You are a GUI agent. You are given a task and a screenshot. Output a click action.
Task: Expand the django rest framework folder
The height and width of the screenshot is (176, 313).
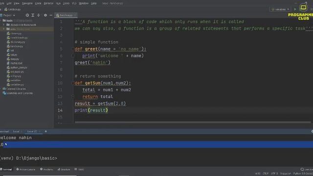coord(3,25)
